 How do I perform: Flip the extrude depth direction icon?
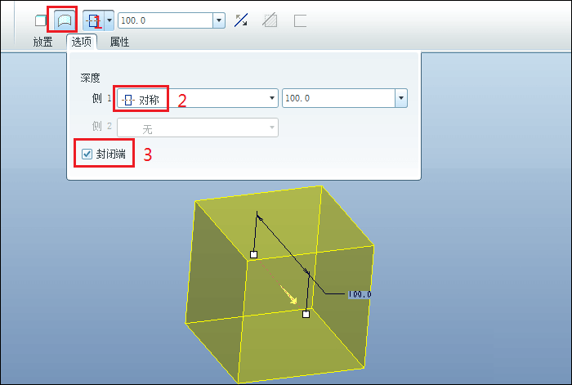tap(241, 20)
